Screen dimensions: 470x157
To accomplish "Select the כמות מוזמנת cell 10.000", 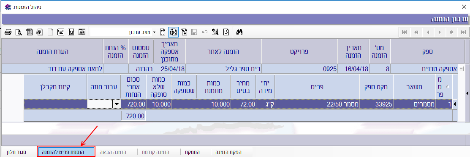I will [214, 104].
